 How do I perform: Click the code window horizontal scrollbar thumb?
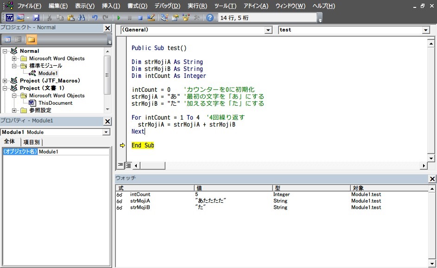(152, 166)
